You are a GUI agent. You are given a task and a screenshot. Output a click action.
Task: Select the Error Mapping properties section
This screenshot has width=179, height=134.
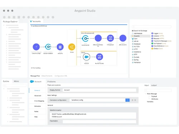point(37,101)
